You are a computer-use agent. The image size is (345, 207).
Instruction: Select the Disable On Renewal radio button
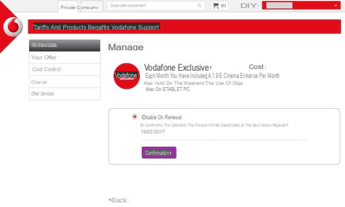click(x=135, y=117)
